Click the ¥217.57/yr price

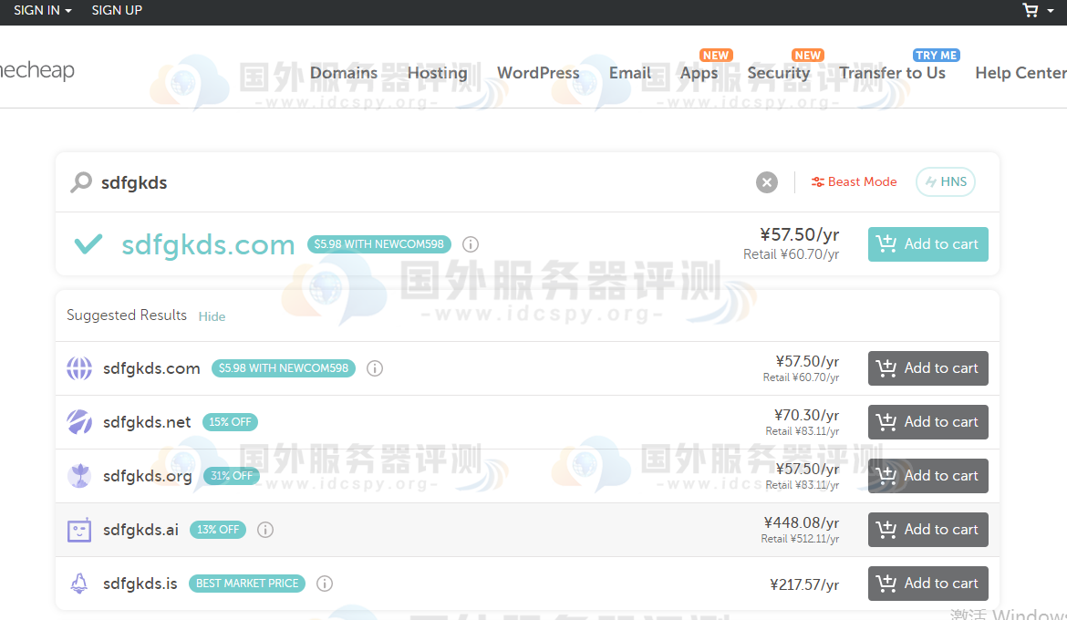tap(804, 584)
